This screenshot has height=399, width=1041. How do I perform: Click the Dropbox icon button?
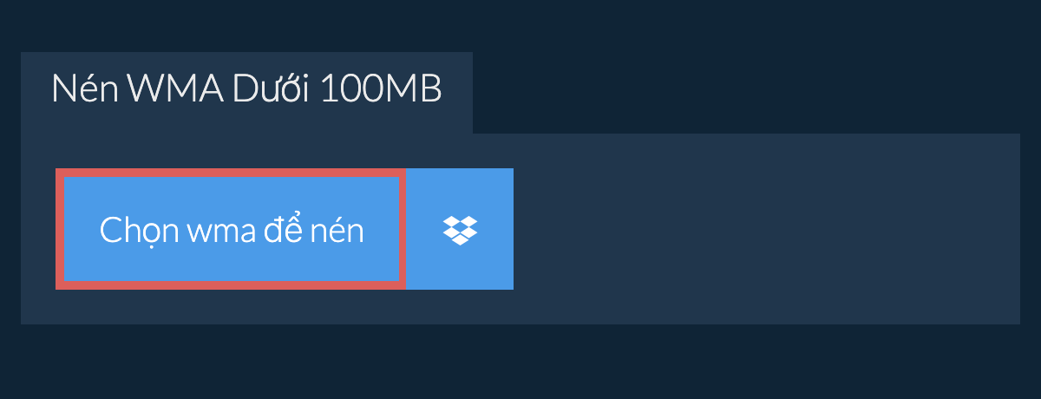pos(460,229)
